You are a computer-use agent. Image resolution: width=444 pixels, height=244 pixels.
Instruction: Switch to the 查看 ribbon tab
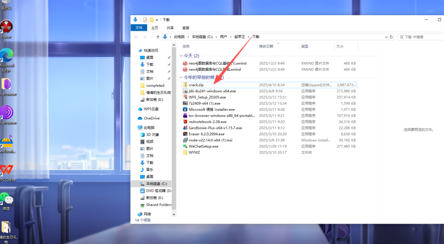coord(186,28)
